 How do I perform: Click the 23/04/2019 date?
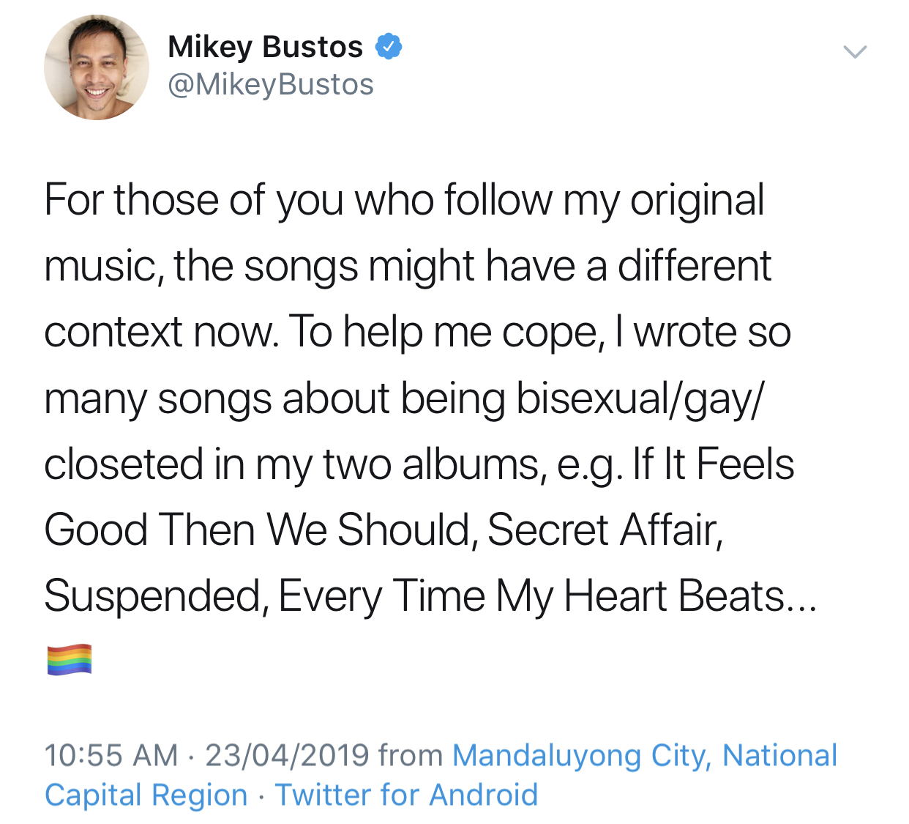(x=287, y=756)
